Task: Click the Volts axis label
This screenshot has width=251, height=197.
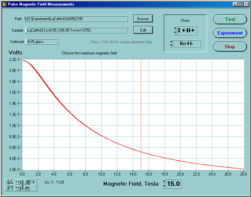Action: [15, 52]
